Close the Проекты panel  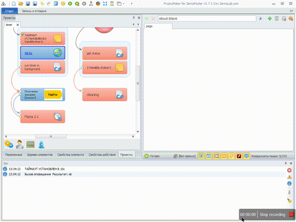click(139, 18)
